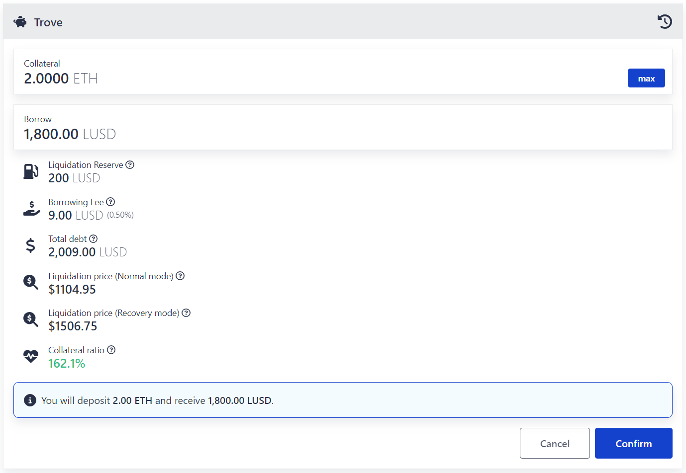This screenshot has height=473, width=686.
Task: Click the heartbeat Collateral ratio icon
Action: 31,356
